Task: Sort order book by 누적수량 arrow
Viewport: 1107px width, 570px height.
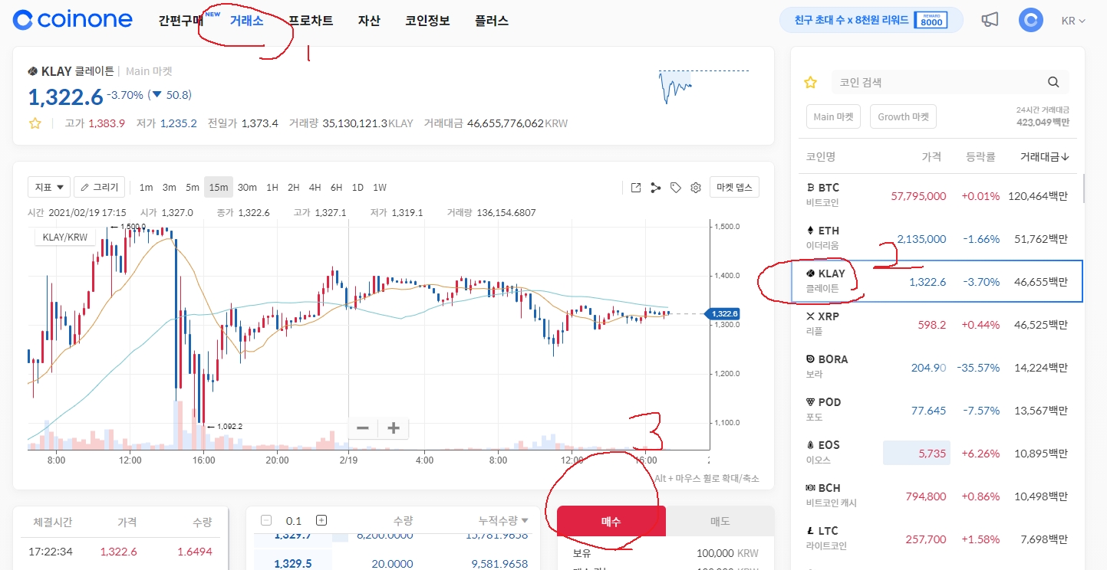Action: pyautogui.click(x=525, y=520)
